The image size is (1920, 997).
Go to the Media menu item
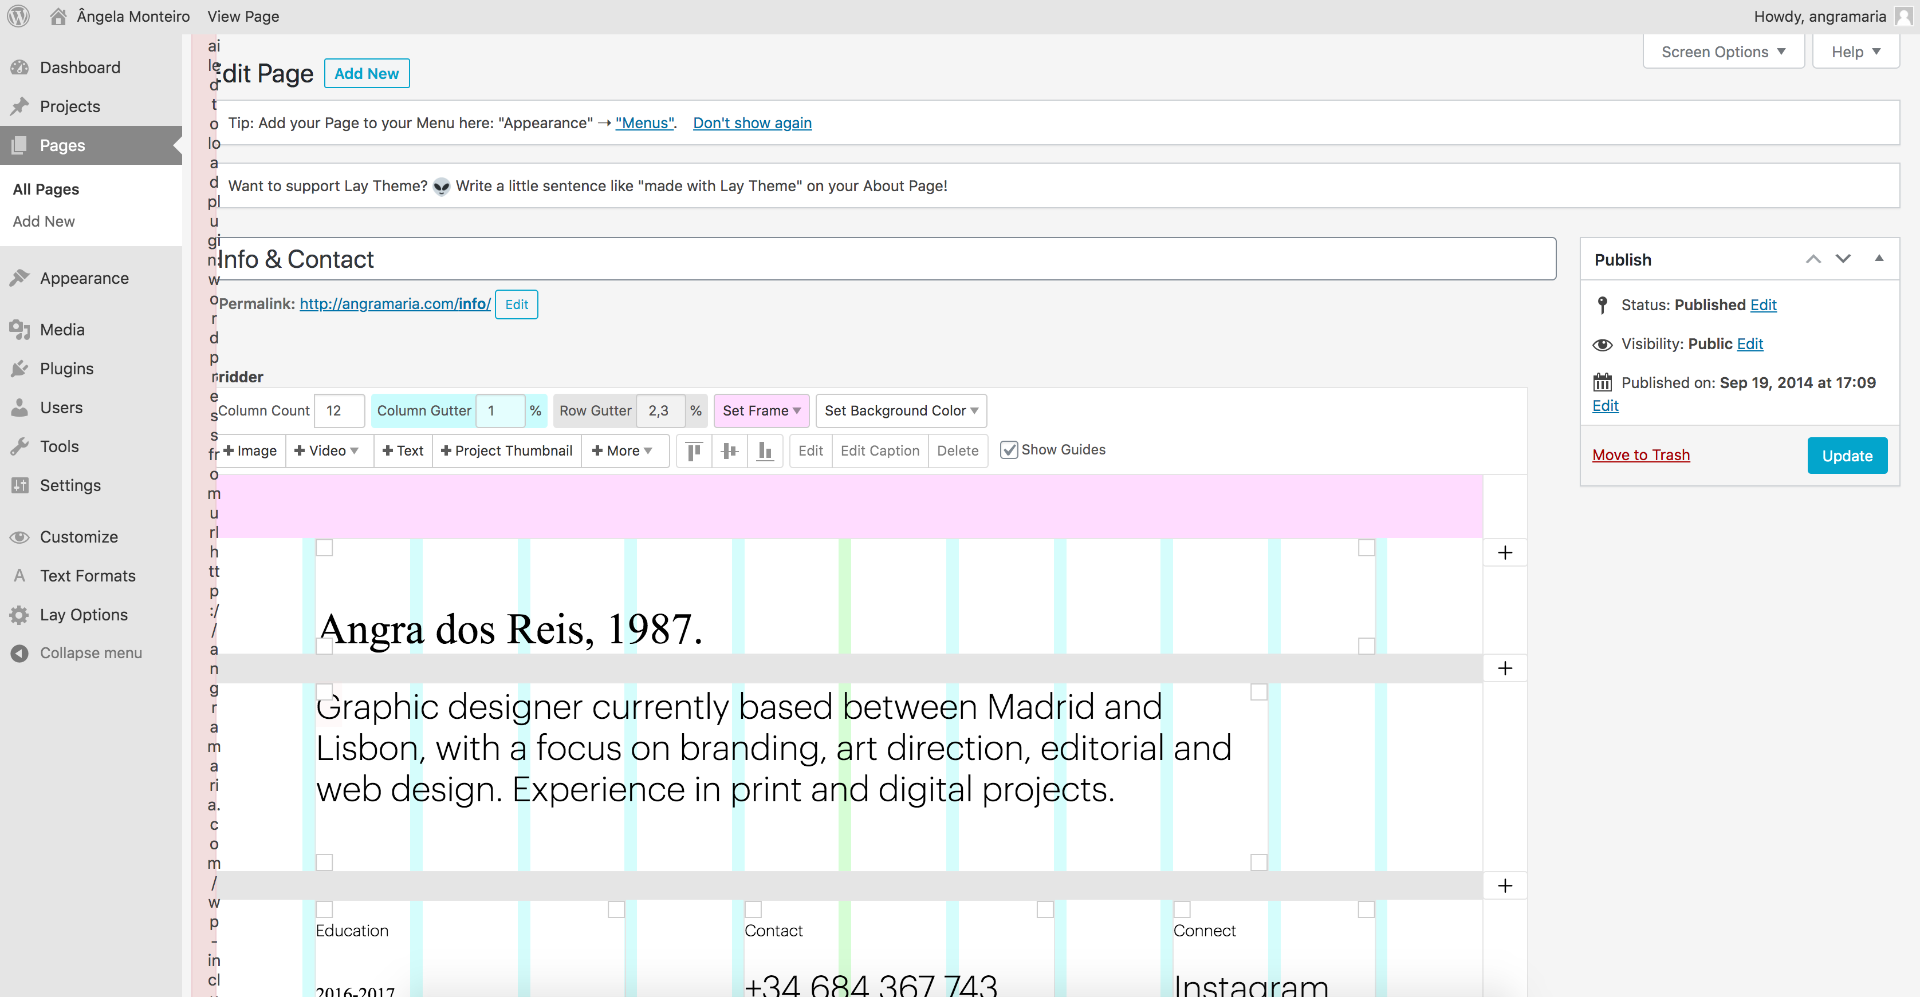coord(62,329)
